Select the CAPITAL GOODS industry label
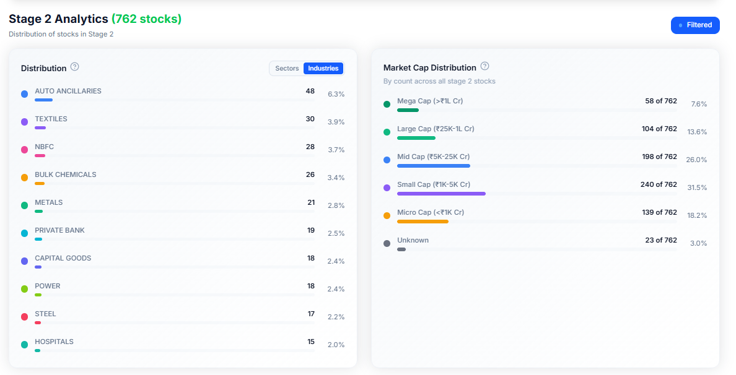Image resolution: width=736 pixels, height=375 pixels. tap(63, 258)
